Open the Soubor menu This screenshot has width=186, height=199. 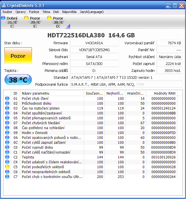7,12
